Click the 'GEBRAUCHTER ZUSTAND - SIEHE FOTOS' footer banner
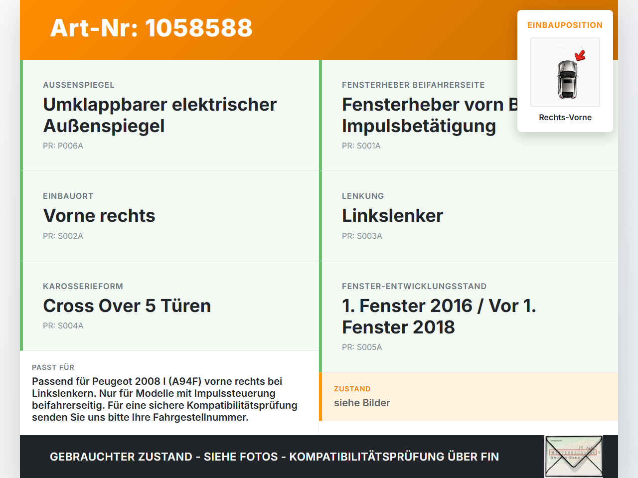 [x=274, y=457]
